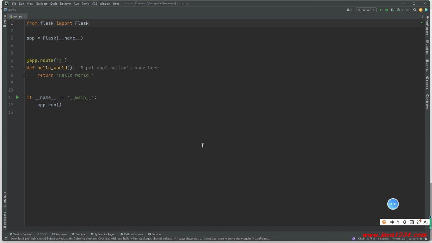The image size is (432, 243).
Task: Toggle the tool window bars button bottom-left
Action: click(x=6, y=238)
